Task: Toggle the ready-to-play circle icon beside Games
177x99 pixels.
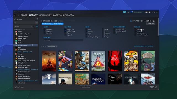Action: point(37,26)
